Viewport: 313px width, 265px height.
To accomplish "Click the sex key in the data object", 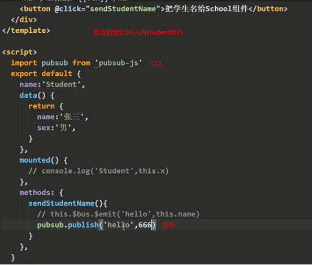I will (x=44, y=128).
